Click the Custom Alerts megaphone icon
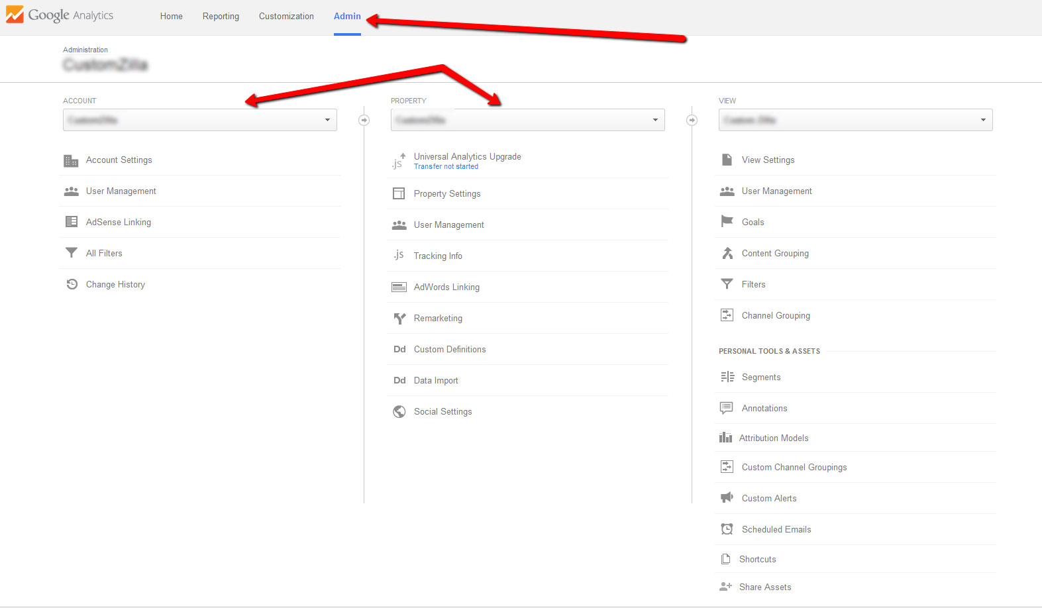 click(727, 497)
